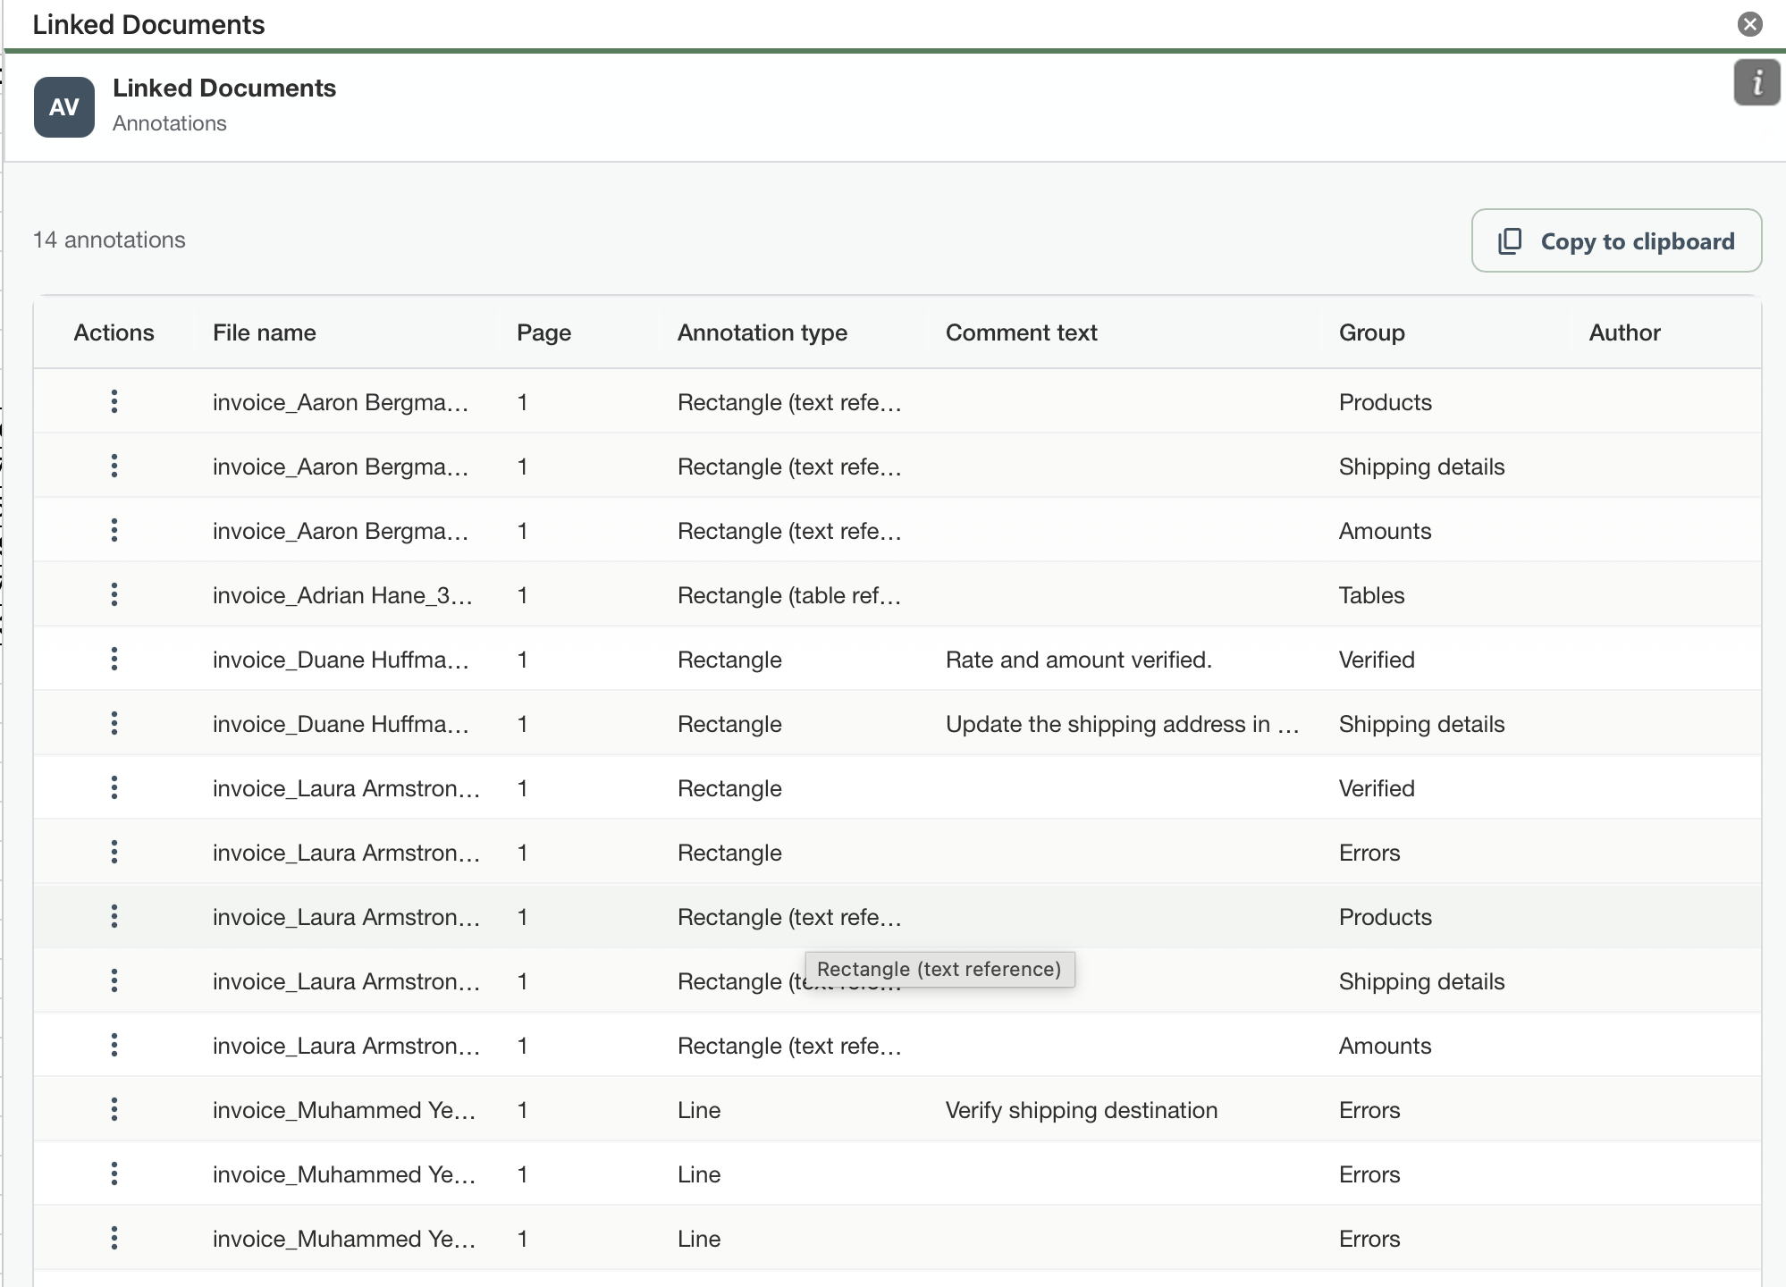Viewport: 1786px width, 1287px height.
Task: Sort by Group column header
Action: click(x=1371, y=332)
